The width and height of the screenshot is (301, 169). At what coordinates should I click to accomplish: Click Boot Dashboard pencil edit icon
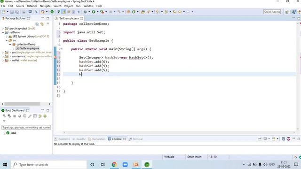tap(30, 116)
